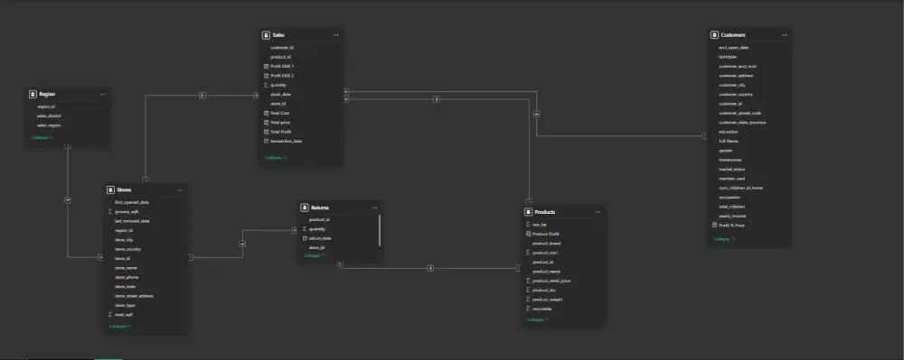The width and height of the screenshot is (904, 360).
Task: Click the sigma icon beside Sales quantity
Action: coord(266,85)
